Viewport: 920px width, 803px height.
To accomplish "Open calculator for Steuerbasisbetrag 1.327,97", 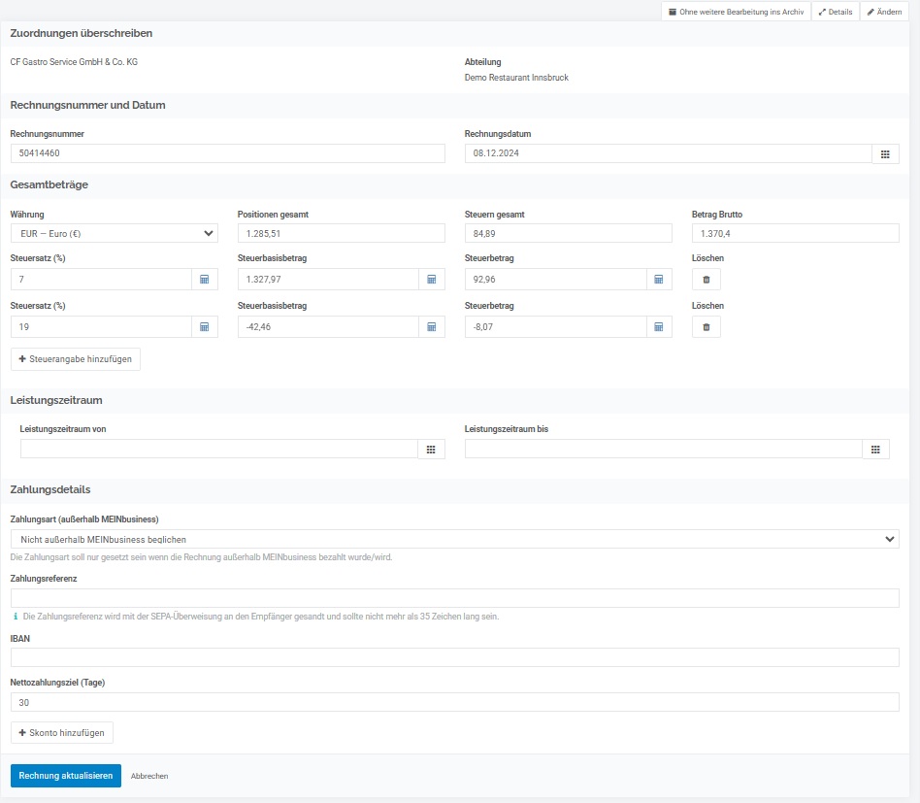I will pos(431,280).
